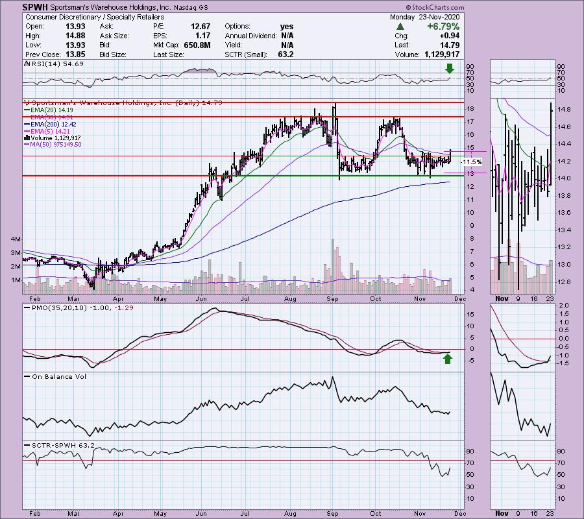584x519 pixels.
Task: Click the SCTR (Small) label in the header
Action: (x=246, y=54)
